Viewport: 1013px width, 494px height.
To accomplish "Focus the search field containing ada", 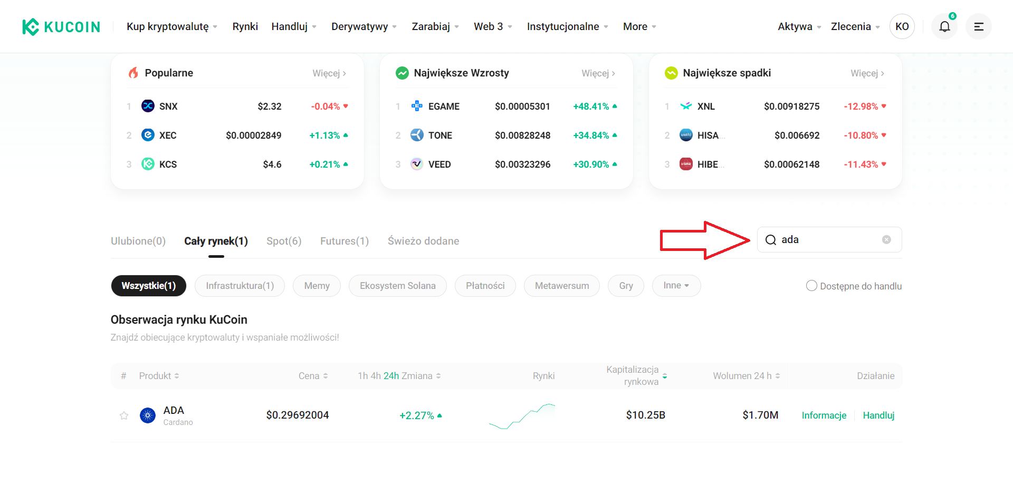I will 829,240.
